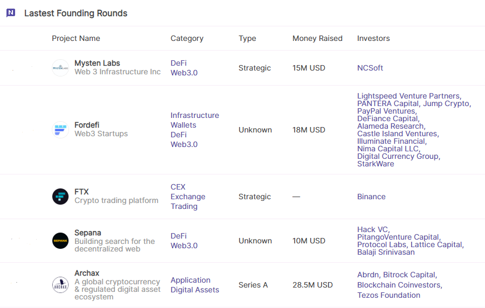The height and width of the screenshot is (308, 485).
Task: Open the Mysten Labs project name
Action: pyautogui.click(x=97, y=63)
